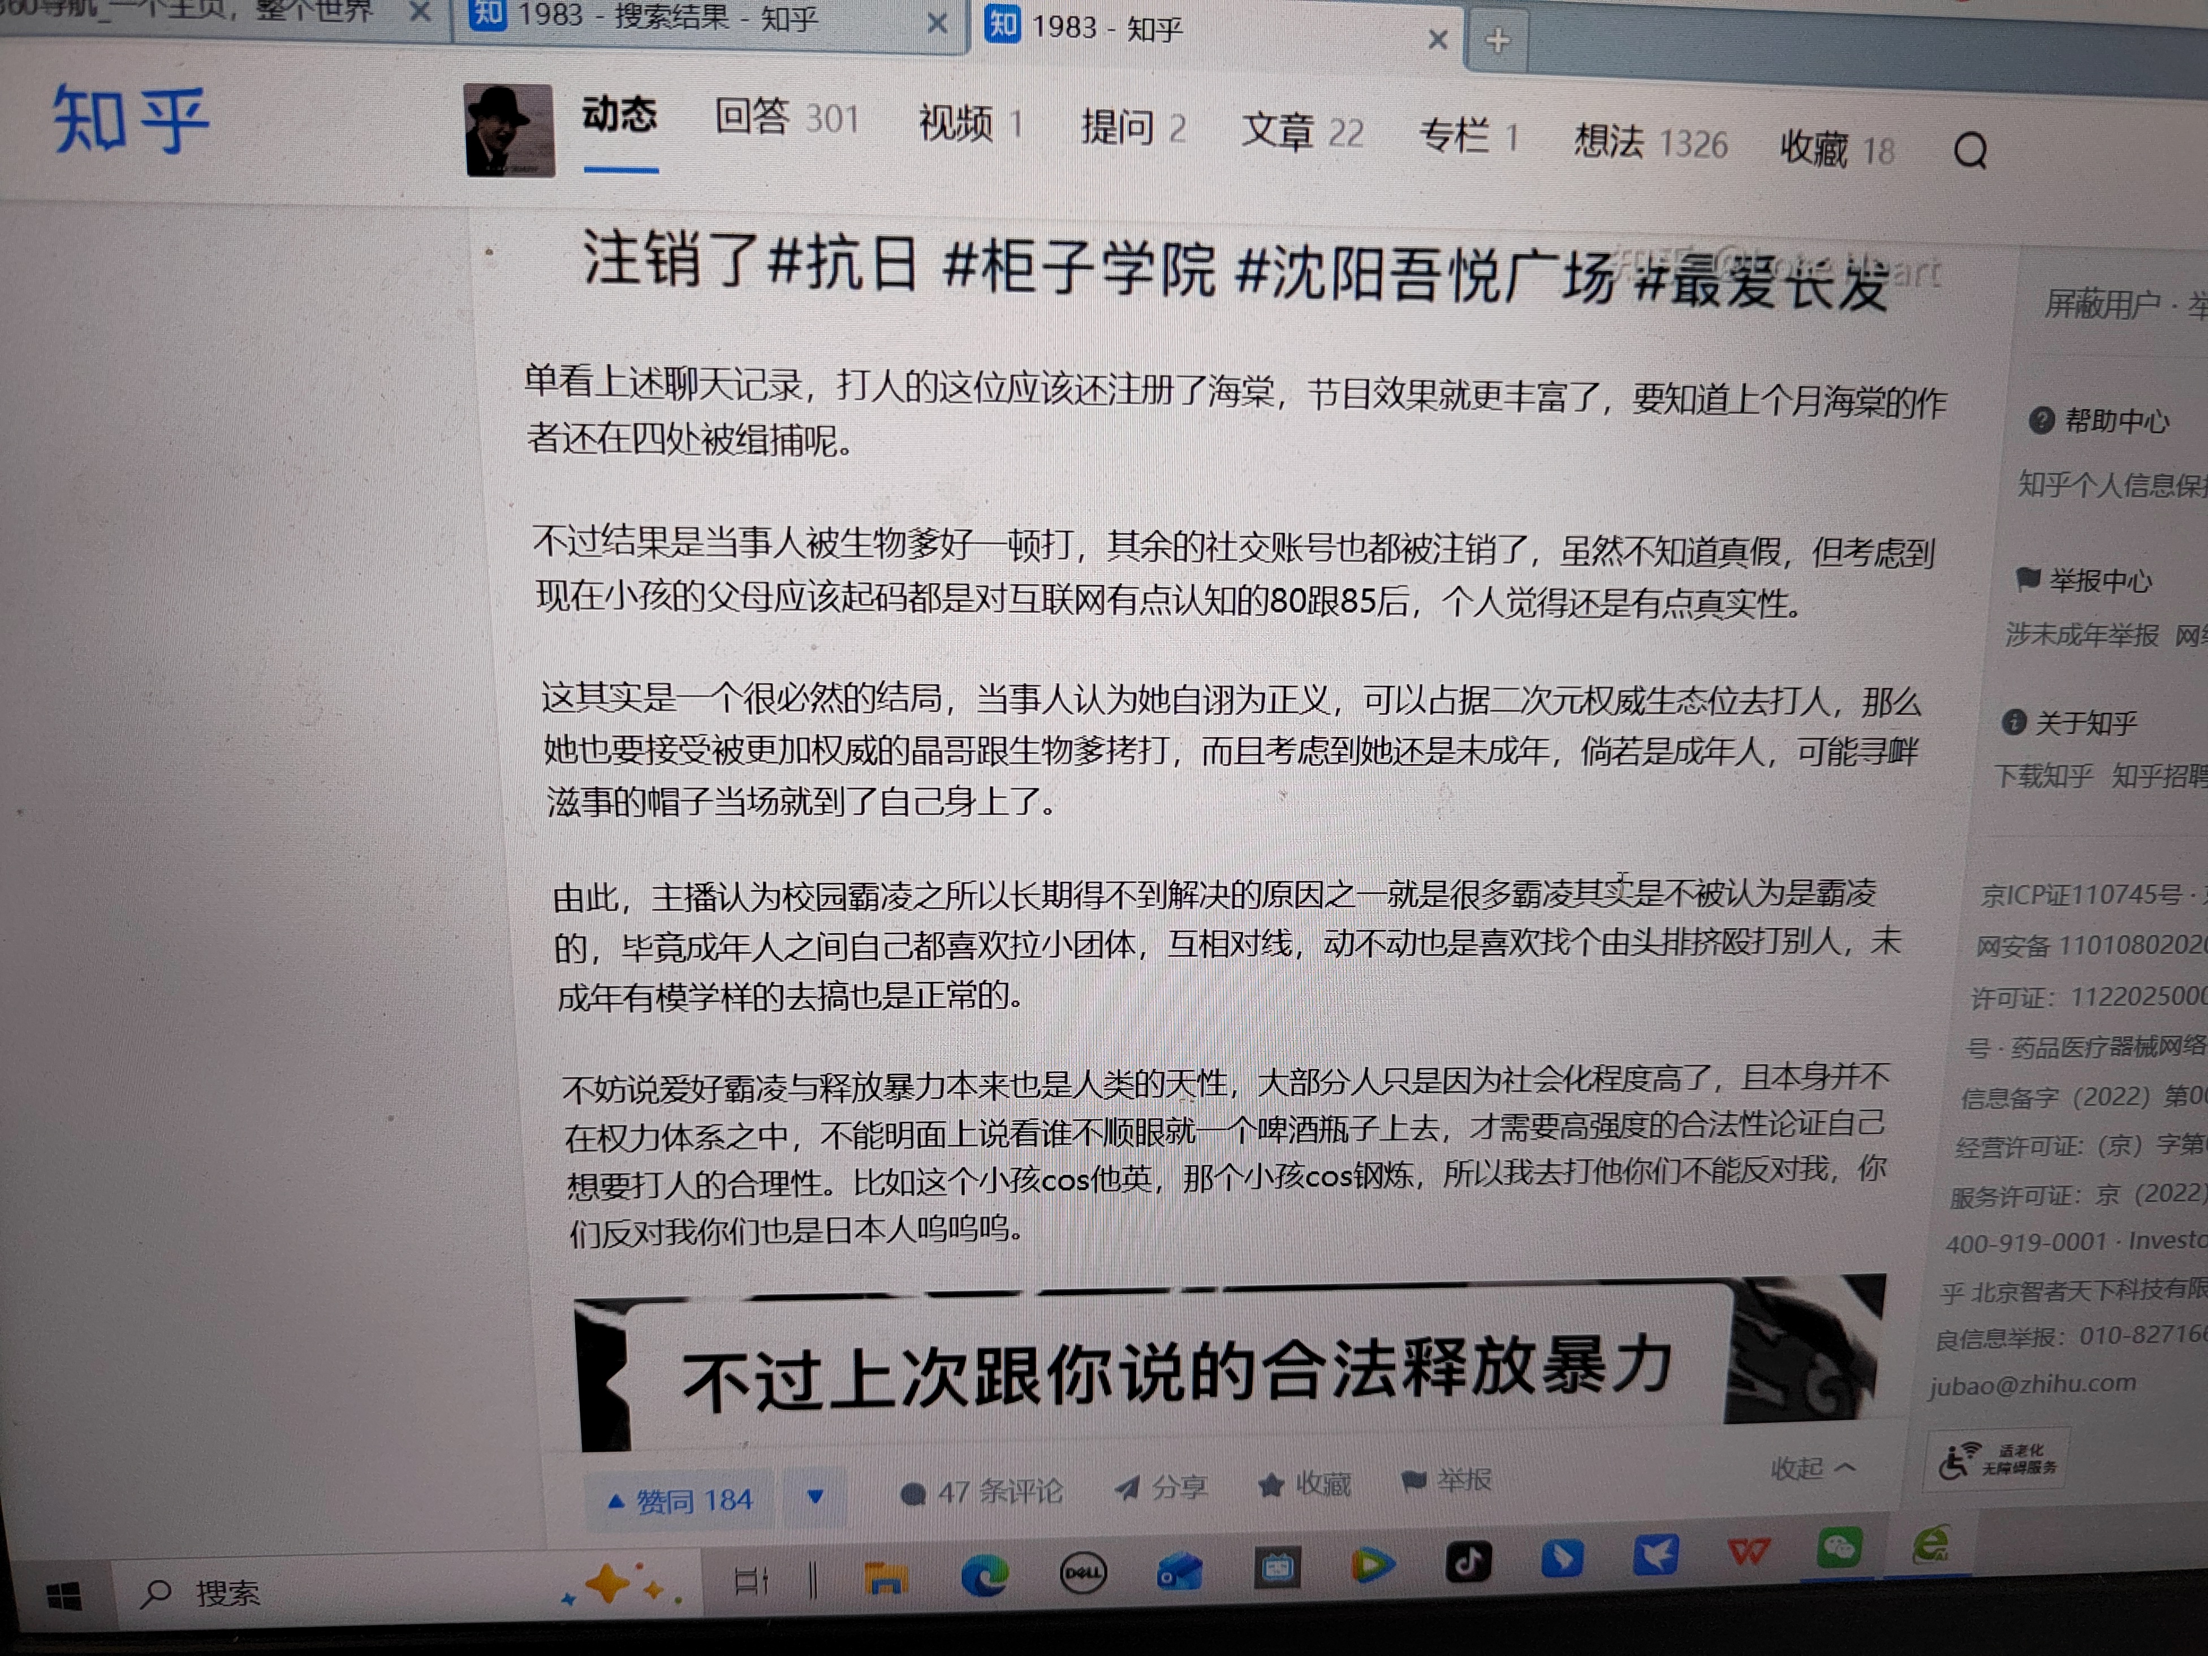Report the post via 举报 flag
This screenshot has height=1656, width=2208.
pyautogui.click(x=1446, y=1480)
